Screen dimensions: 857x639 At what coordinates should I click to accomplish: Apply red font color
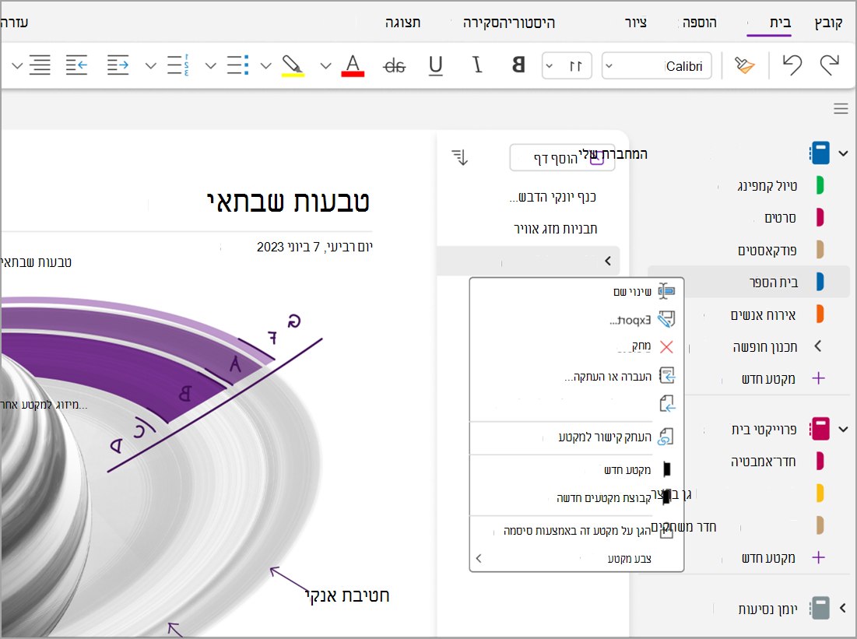[x=353, y=65]
